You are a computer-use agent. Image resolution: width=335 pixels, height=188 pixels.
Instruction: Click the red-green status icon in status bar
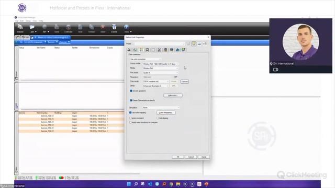61,178
